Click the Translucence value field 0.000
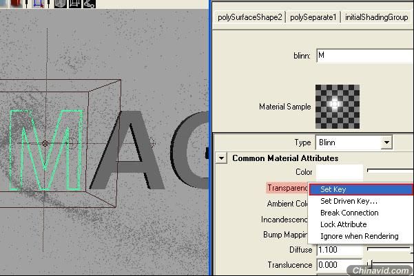Image resolution: width=414 pixels, height=276 pixels. tap(340, 265)
